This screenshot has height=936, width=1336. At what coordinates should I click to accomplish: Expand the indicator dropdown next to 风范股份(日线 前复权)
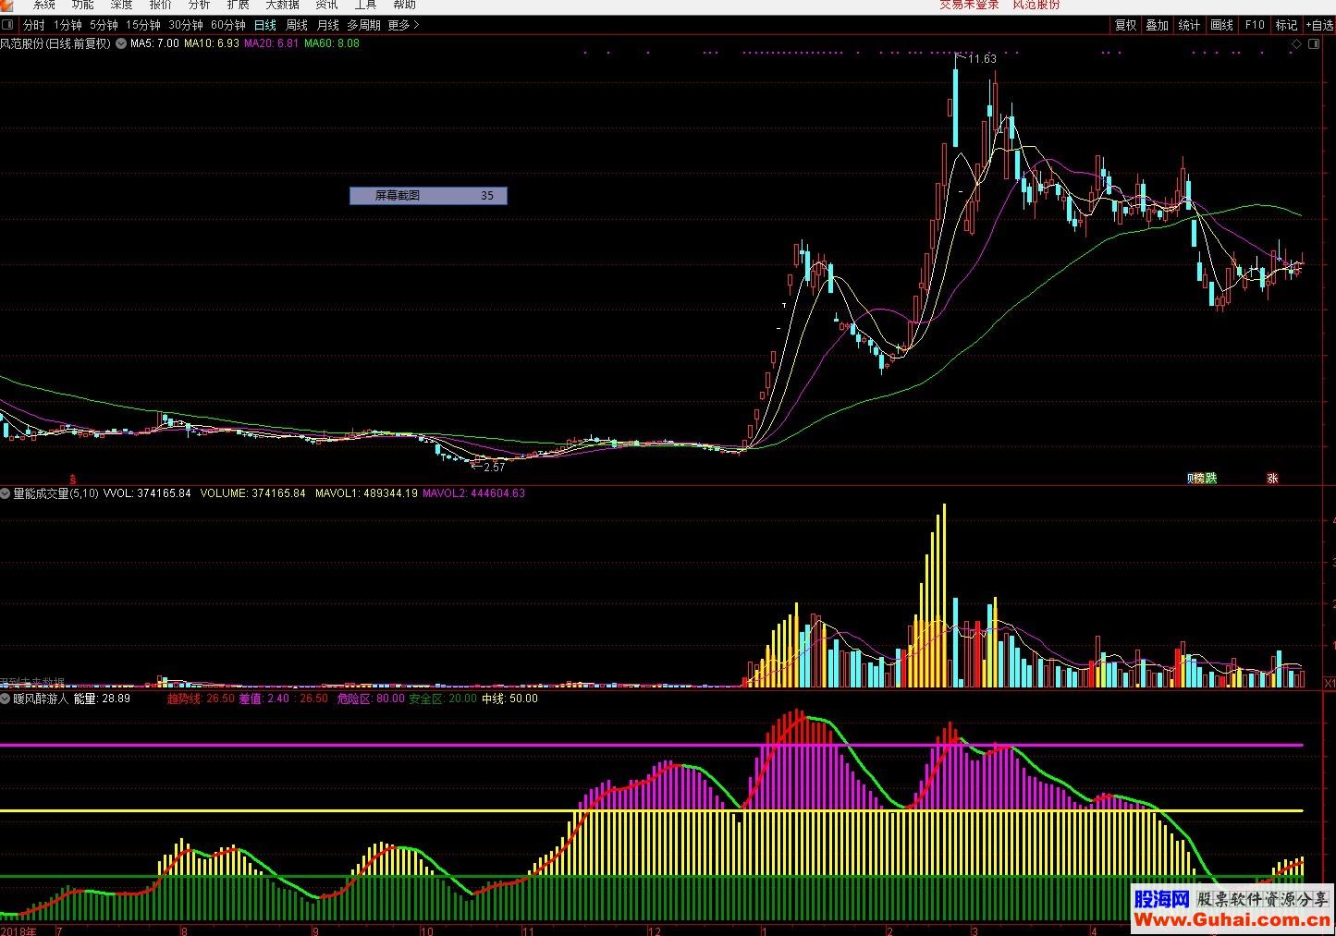point(121,43)
